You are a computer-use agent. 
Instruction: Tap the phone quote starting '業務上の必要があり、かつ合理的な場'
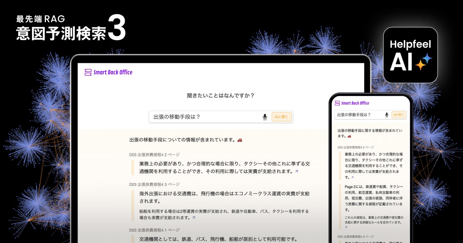[374, 165]
